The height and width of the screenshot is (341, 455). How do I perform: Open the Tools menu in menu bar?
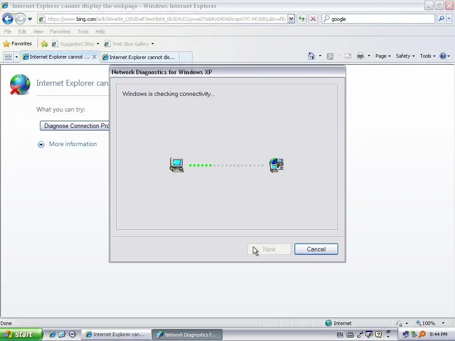(x=83, y=32)
